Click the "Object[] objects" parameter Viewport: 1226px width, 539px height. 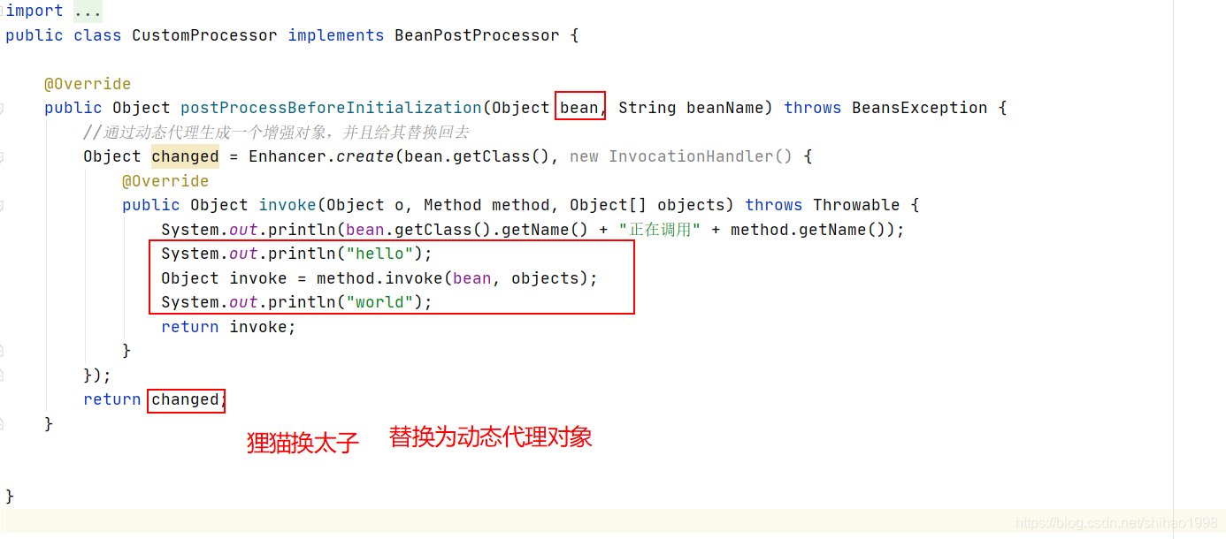tap(647, 205)
